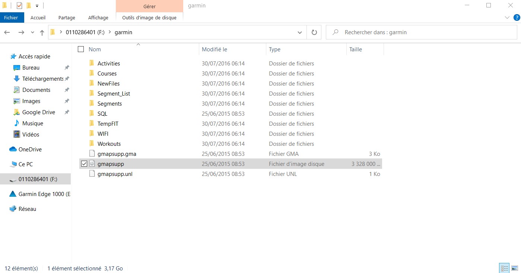This screenshot has width=521, height=273.
Task: Click the Properties quick access toolbar icon
Action: coord(19,6)
